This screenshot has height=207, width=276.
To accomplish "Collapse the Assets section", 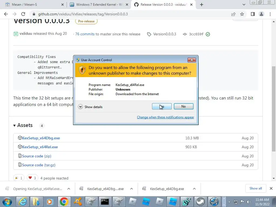I will (23, 125).
